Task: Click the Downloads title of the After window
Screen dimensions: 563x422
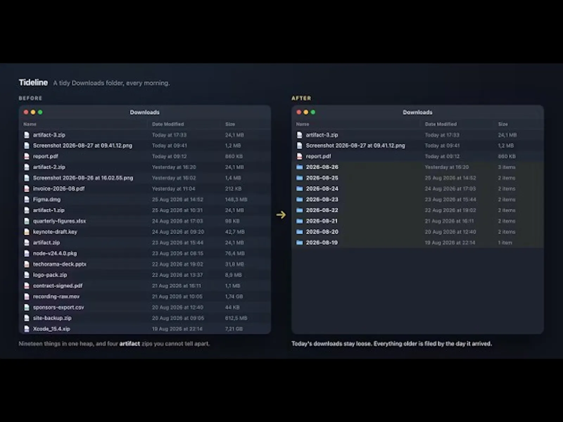Action: click(418, 112)
